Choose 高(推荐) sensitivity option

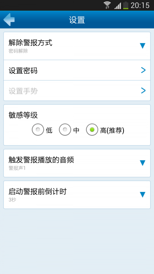(x=92, y=130)
